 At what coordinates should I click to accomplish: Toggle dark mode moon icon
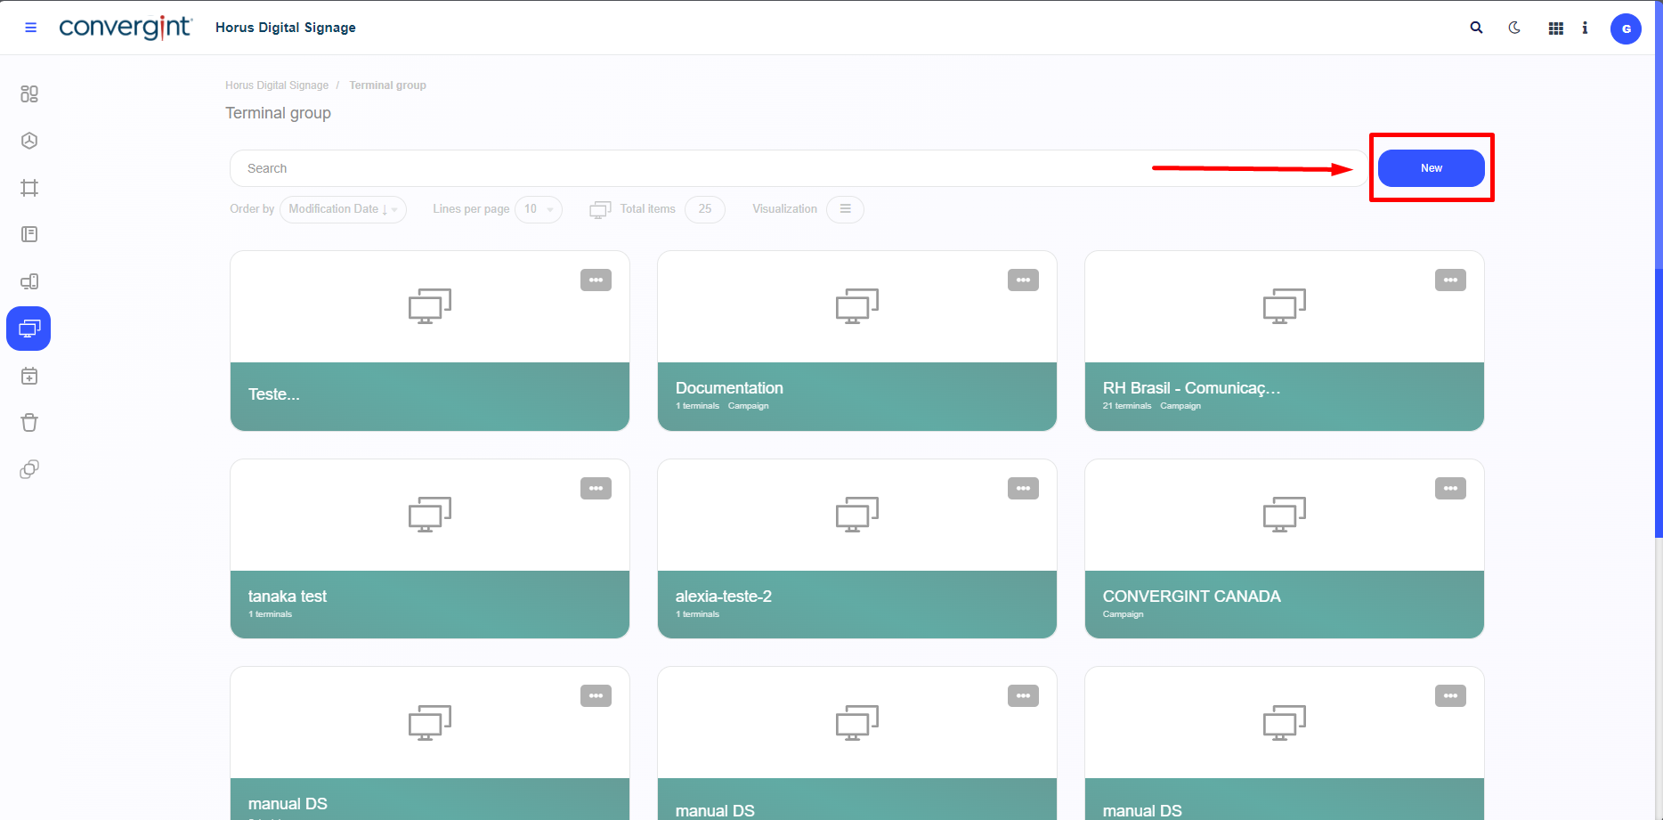(1514, 28)
